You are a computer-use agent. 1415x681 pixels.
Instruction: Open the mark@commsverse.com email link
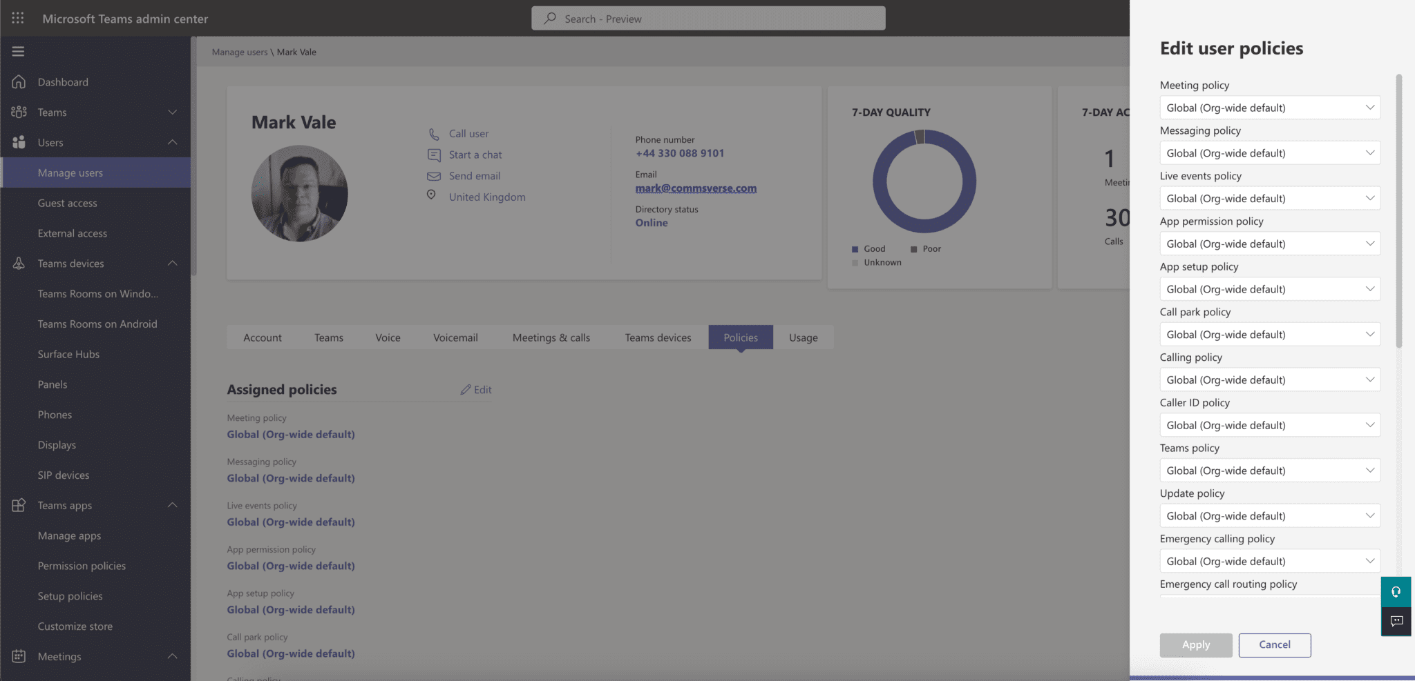pos(696,188)
